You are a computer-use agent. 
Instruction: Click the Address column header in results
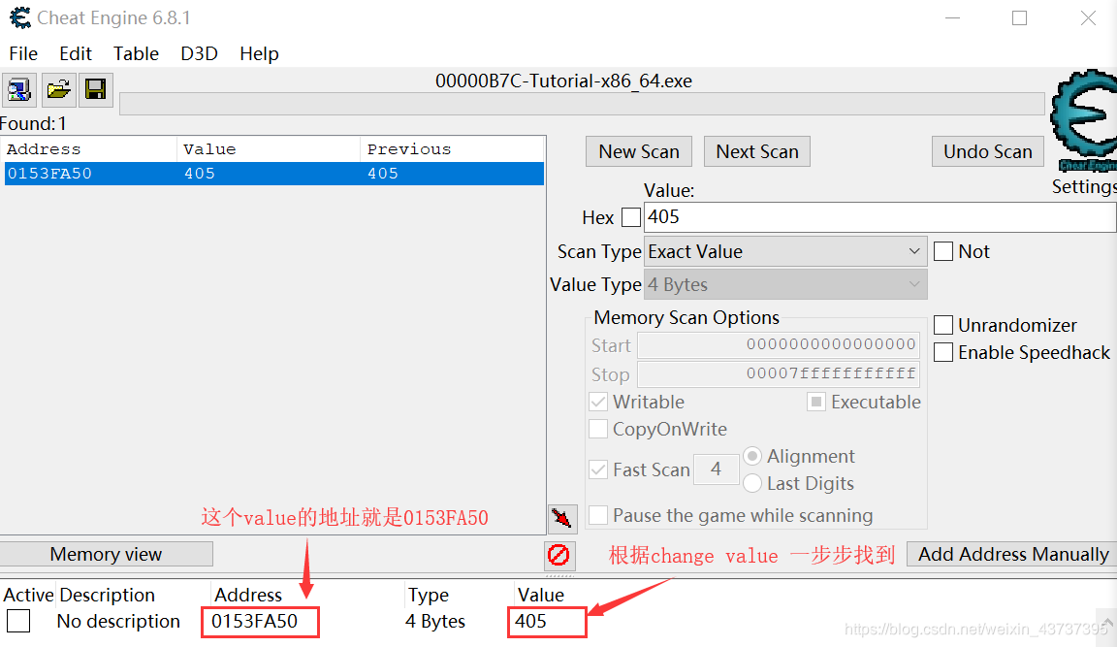90,149
